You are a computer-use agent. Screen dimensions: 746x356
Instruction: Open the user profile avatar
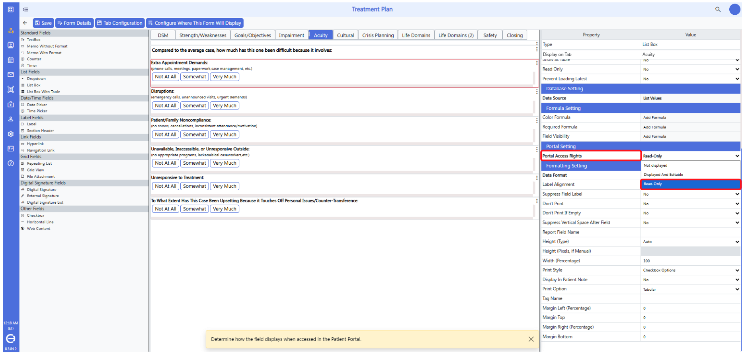734,9
